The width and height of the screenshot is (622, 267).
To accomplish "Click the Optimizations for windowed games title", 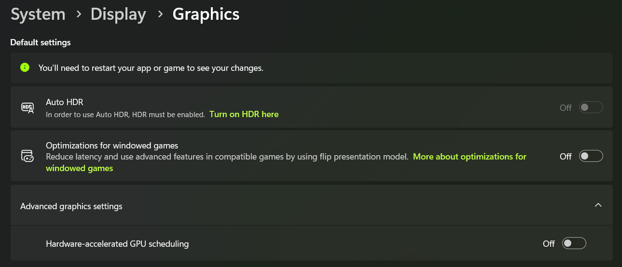I will point(112,146).
